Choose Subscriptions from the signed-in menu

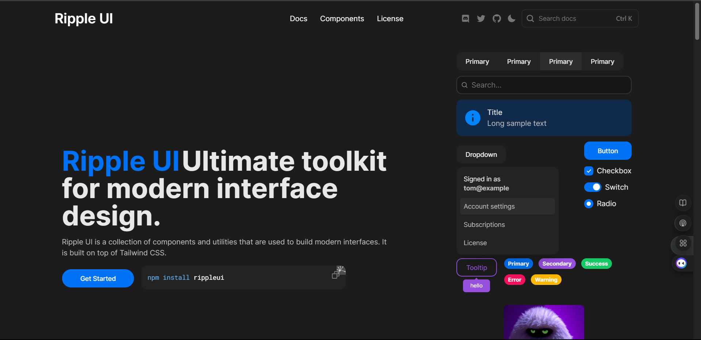coord(484,224)
